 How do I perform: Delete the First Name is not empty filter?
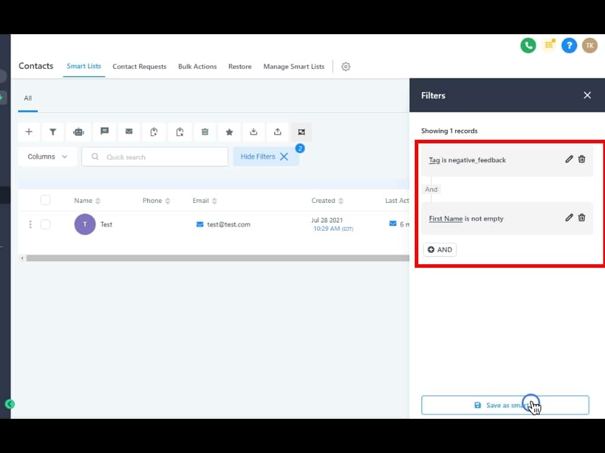point(582,218)
